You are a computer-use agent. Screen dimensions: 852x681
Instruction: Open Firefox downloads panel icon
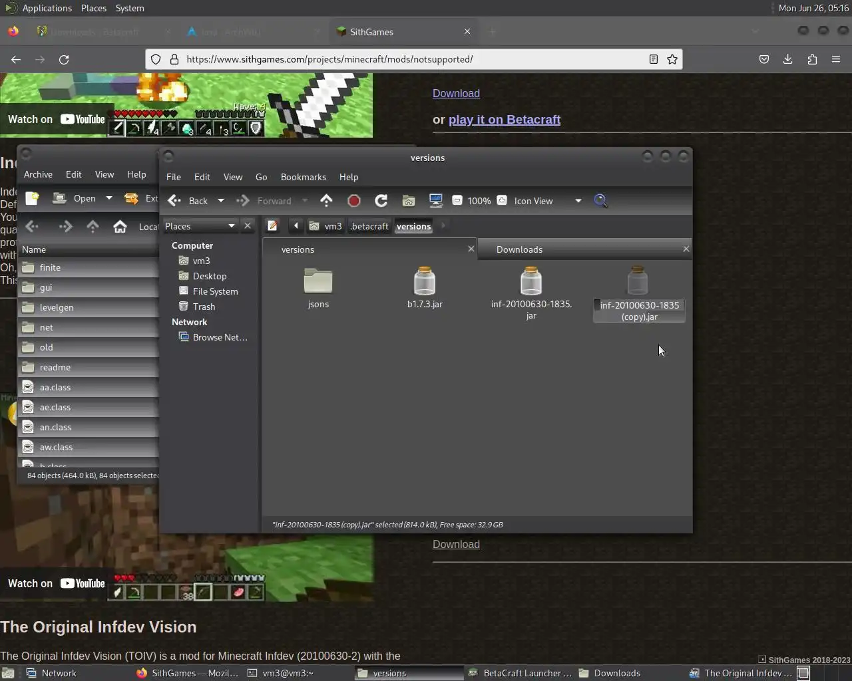(x=787, y=59)
